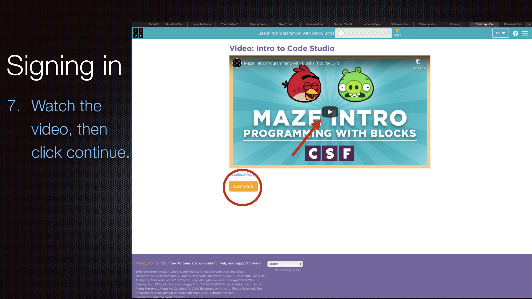532x299 pixels.
Task: Open a new browser tab with plus
Action: coord(529,24)
